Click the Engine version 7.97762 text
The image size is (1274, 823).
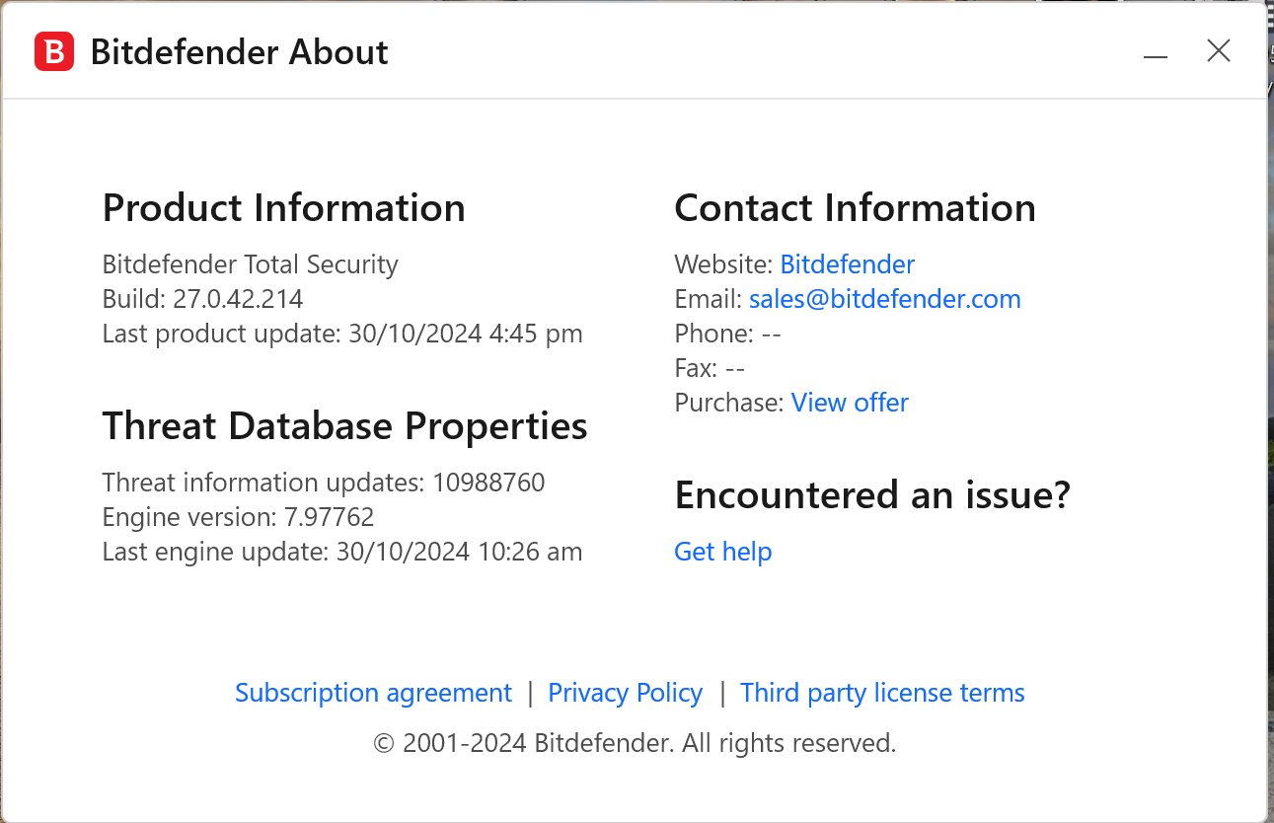[x=238, y=517]
